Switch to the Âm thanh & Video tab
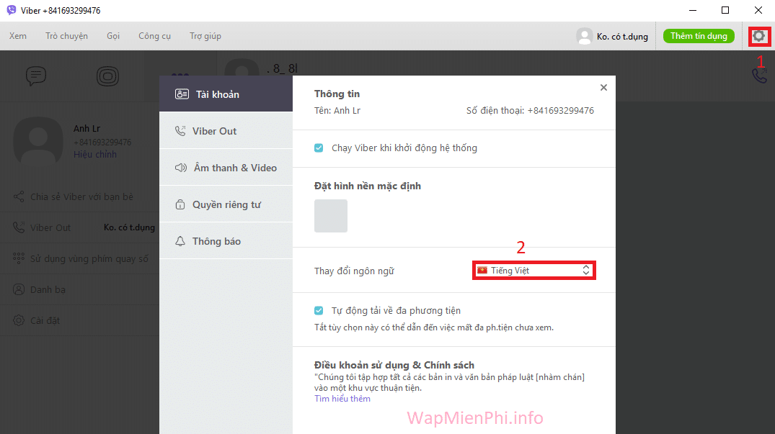The image size is (775, 434). coord(226,168)
